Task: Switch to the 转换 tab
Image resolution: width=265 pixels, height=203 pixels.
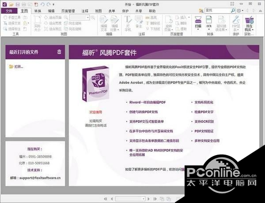Action: point(38,11)
